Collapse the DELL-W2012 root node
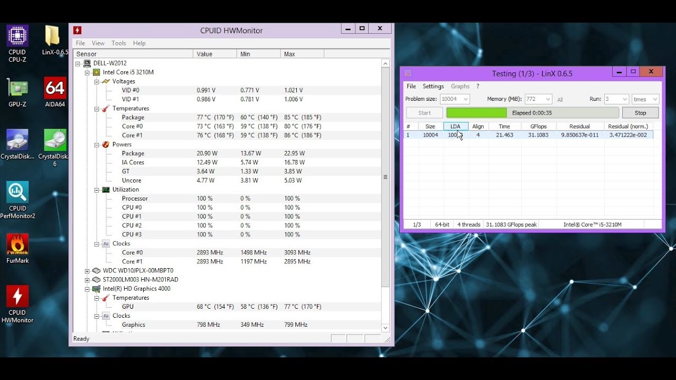Viewport: 676px width, 380px height. coord(78,63)
